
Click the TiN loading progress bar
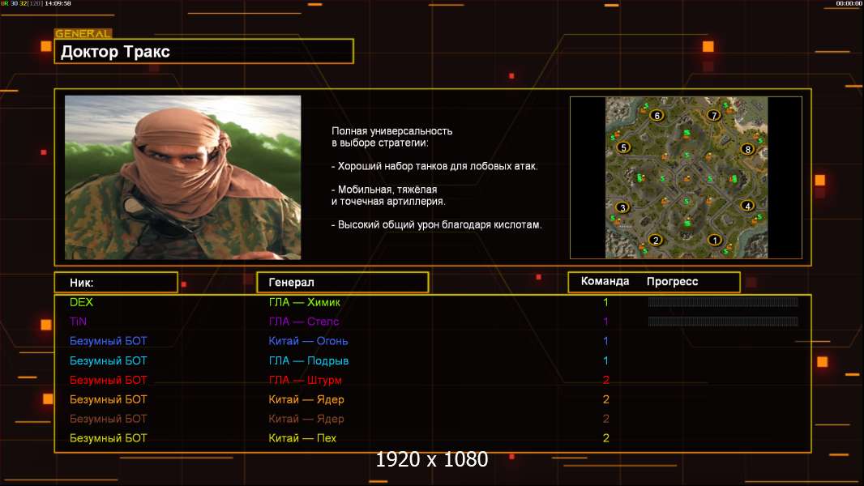[723, 322]
